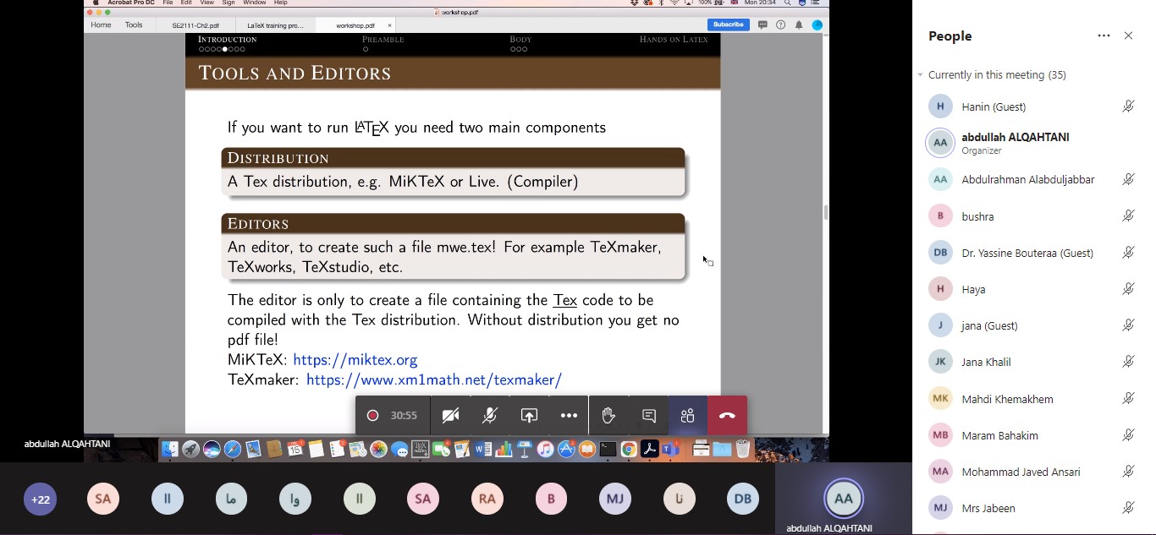Image resolution: width=1156 pixels, height=535 pixels.
Task: Close the People panel
Action: tap(1128, 35)
